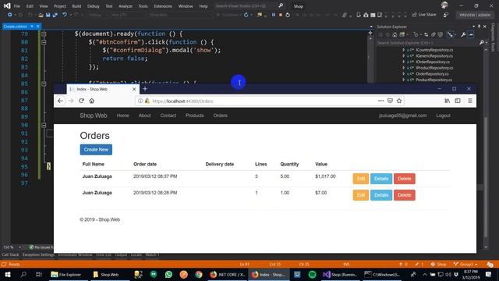This screenshot has width=499, height=281.
Task: Click the Solution Explorer Home icon
Action: pos(395,34)
